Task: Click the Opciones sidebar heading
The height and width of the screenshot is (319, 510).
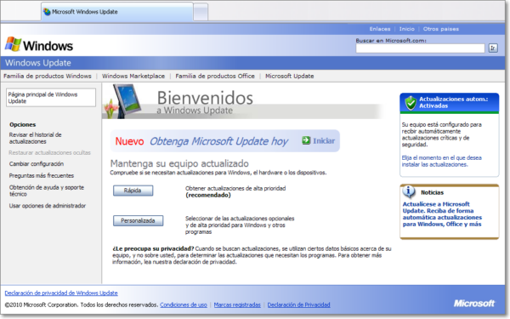Action: 22,125
